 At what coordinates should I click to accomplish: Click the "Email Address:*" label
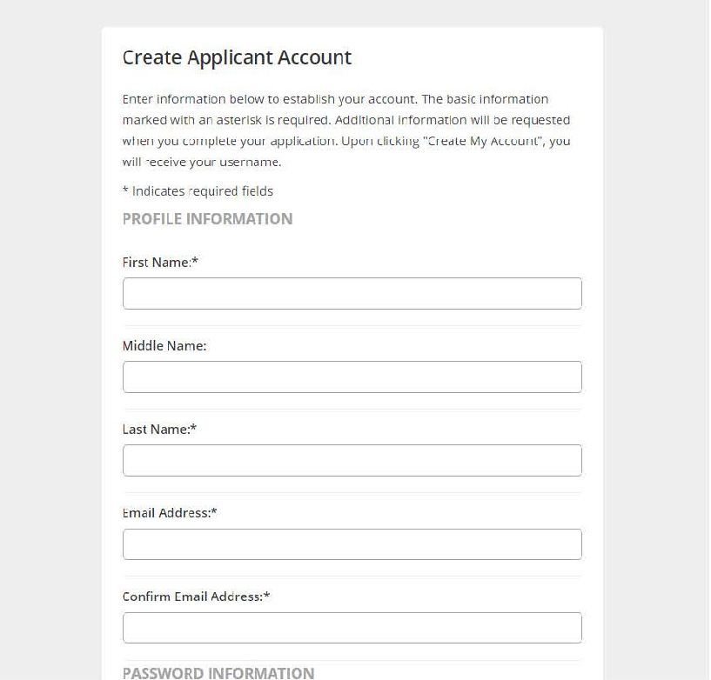coord(170,513)
